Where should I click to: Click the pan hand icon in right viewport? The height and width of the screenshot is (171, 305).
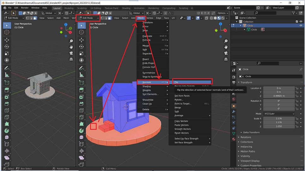(x=226, y=47)
